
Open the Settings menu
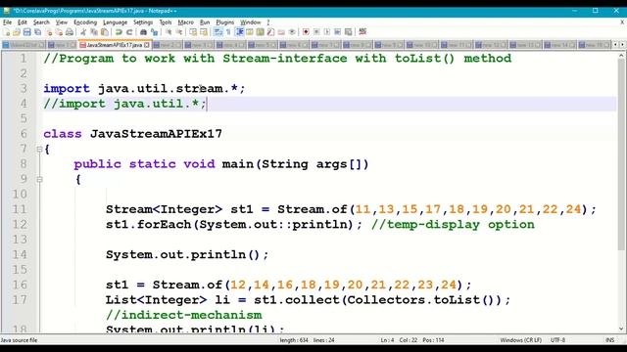[x=143, y=22]
